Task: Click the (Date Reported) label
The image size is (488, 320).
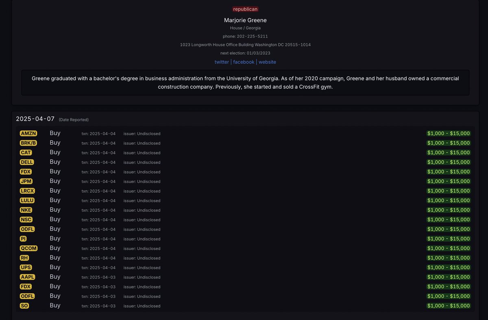Action: (x=74, y=120)
